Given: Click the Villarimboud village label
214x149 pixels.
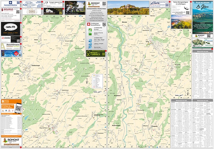Looking at the screenshot, I should (65, 90).
